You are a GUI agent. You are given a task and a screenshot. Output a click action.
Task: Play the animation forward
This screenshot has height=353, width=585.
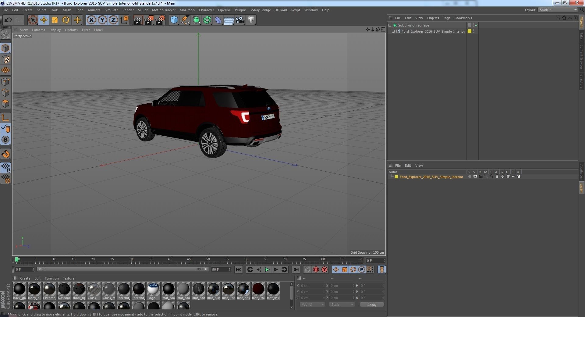coord(267,269)
